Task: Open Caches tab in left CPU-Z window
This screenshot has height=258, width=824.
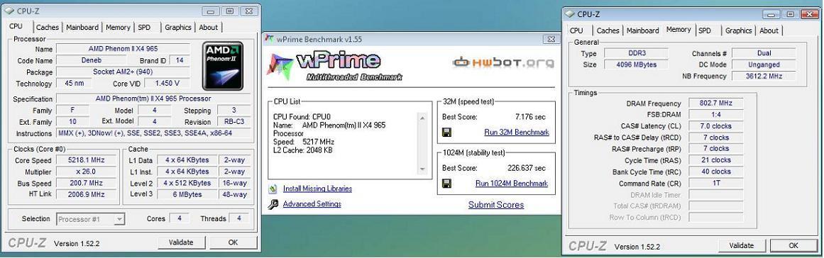Action: pyautogui.click(x=48, y=27)
